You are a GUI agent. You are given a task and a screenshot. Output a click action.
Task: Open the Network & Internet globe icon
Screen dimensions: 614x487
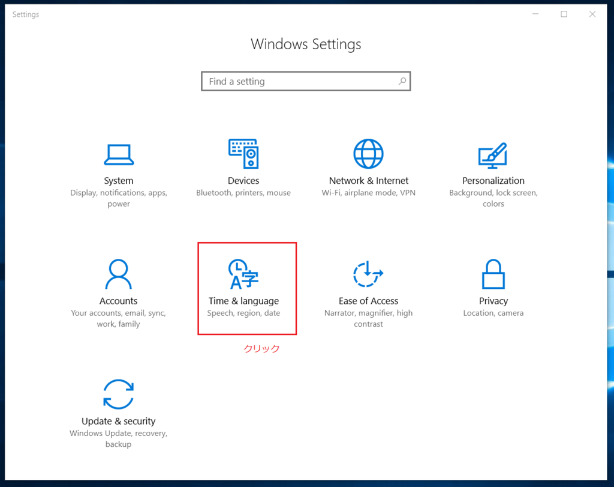(x=369, y=153)
